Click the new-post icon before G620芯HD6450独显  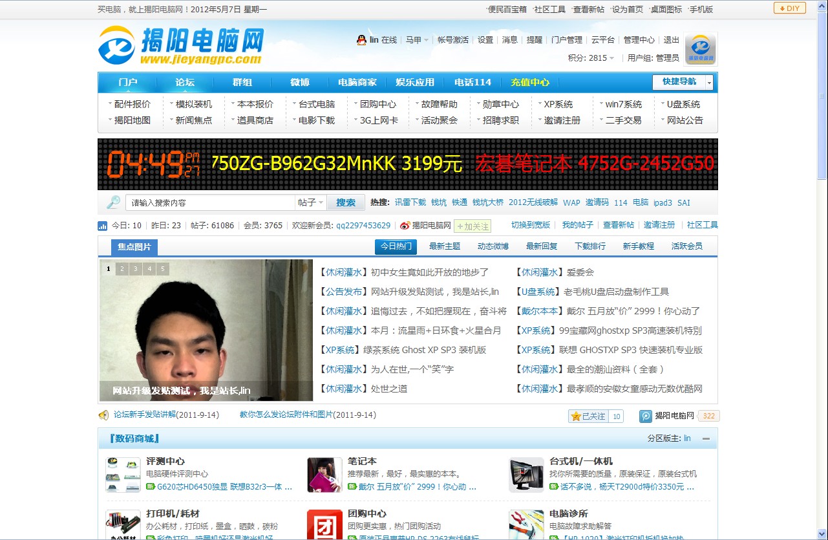click(150, 486)
